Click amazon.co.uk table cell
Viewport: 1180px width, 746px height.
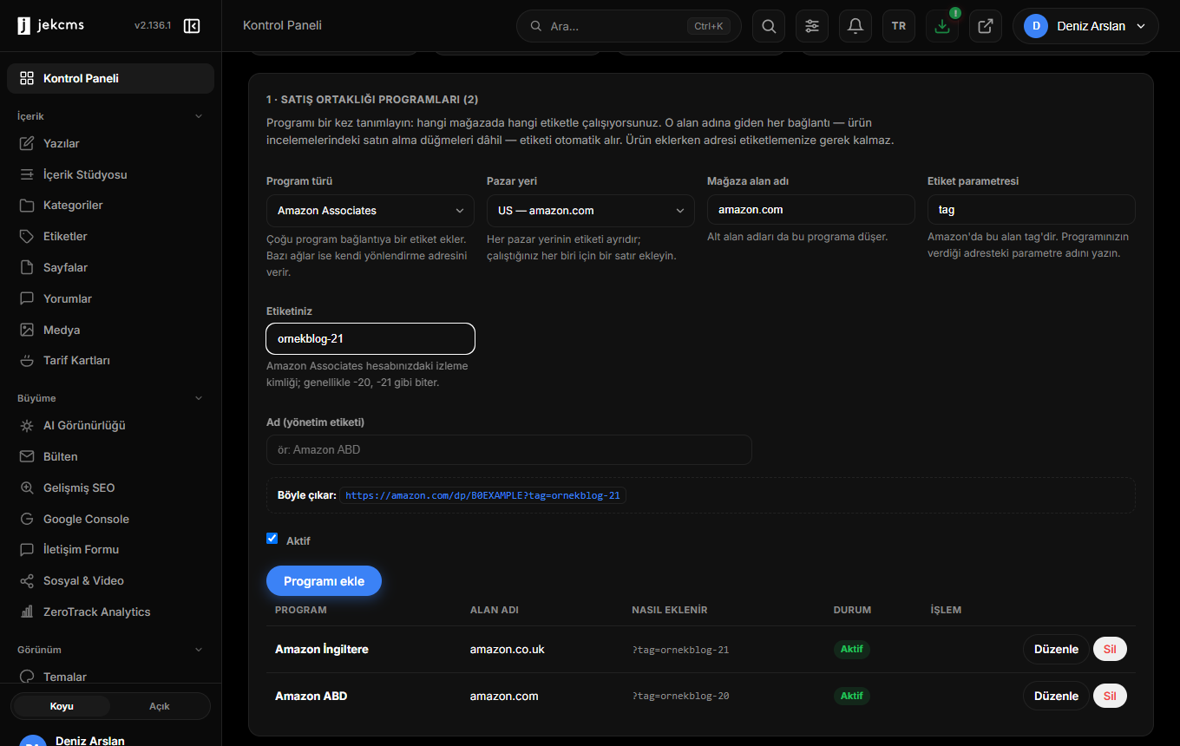click(508, 649)
